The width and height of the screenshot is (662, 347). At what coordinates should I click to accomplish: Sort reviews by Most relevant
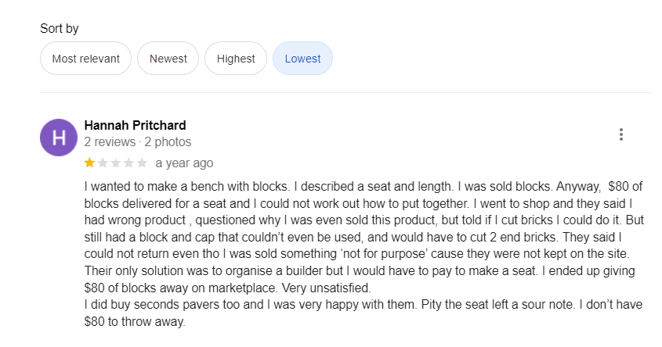pyautogui.click(x=85, y=59)
